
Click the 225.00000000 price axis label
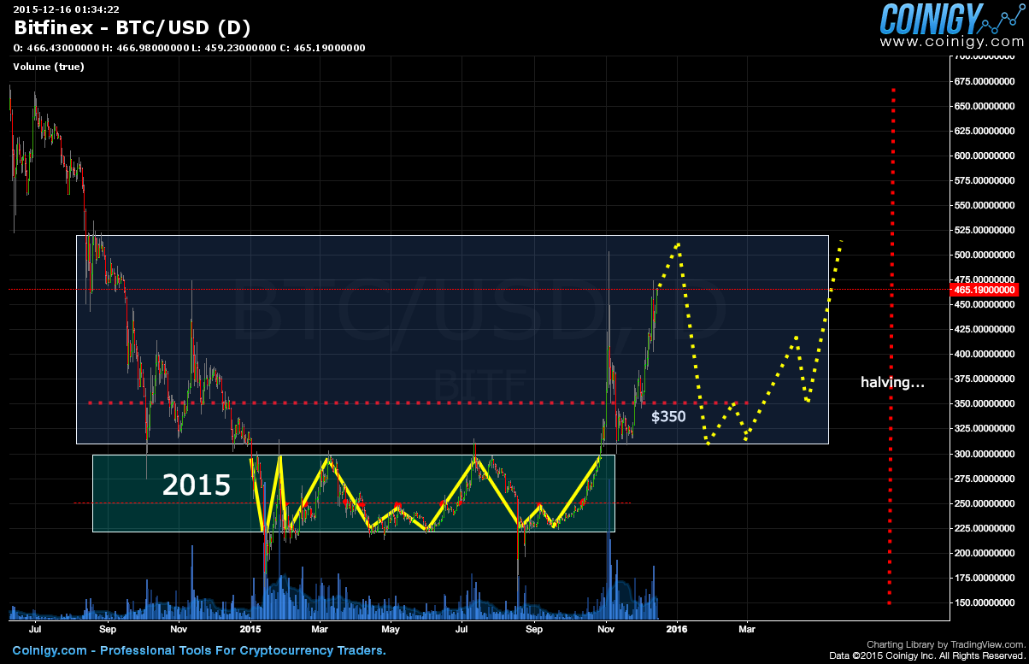click(x=985, y=528)
